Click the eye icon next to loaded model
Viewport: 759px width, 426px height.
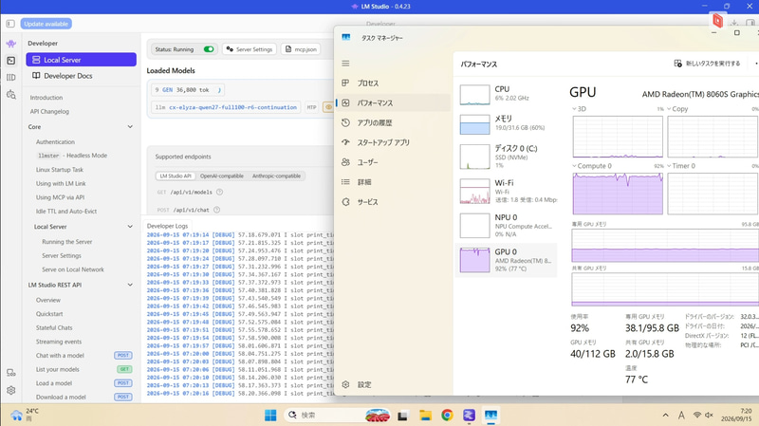click(328, 107)
